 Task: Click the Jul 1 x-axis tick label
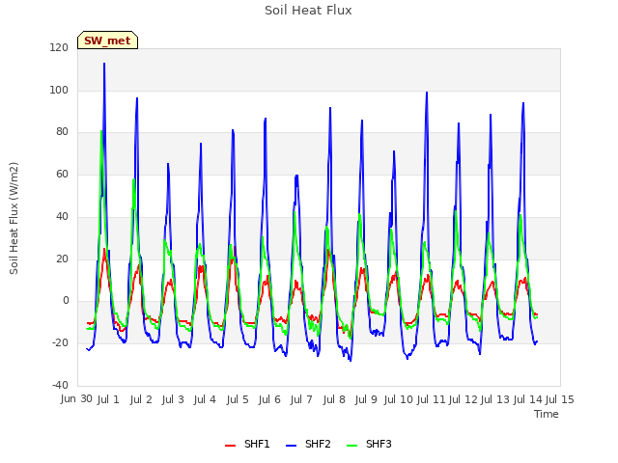click(x=108, y=399)
